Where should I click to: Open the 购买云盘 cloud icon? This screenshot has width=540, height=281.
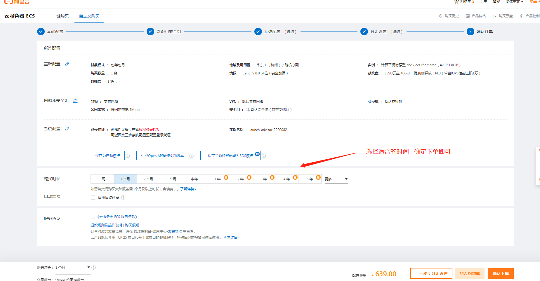click(x=495, y=16)
